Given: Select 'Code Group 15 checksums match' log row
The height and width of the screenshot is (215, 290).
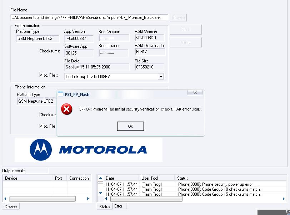Looking at the screenshot, I should coord(195,194).
